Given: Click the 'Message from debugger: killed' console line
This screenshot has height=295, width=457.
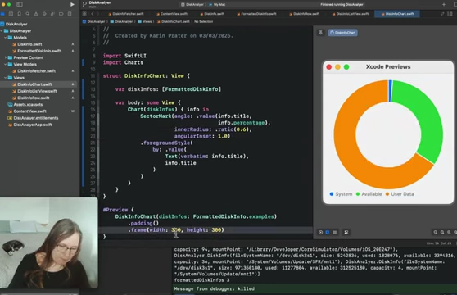Looking at the screenshot, I should click(x=215, y=289).
